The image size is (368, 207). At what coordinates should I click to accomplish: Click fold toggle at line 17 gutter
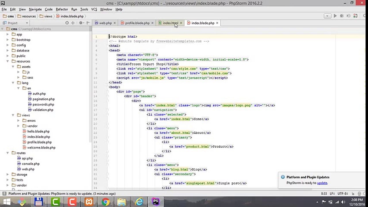point(107,110)
